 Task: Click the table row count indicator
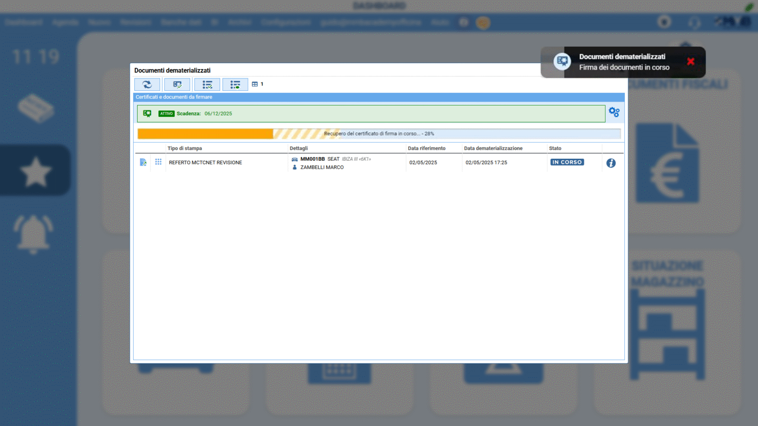(258, 84)
